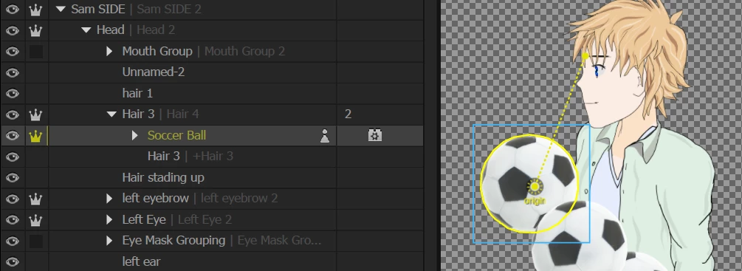Viewport: 742px width, 271px height.
Task: Enable independence square on Eye Mask Grouping row
Action: click(x=36, y=241)
